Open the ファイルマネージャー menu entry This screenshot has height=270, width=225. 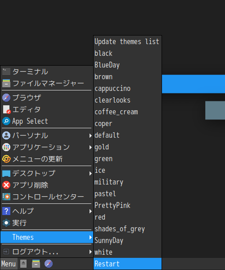pyautogui.click(x=47, y=83)
